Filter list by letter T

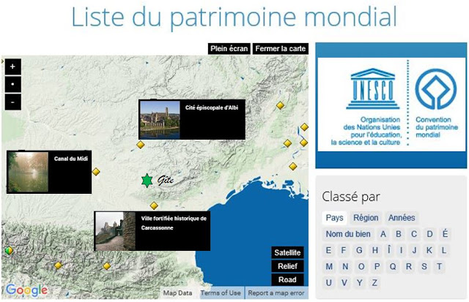coord(439,266)
